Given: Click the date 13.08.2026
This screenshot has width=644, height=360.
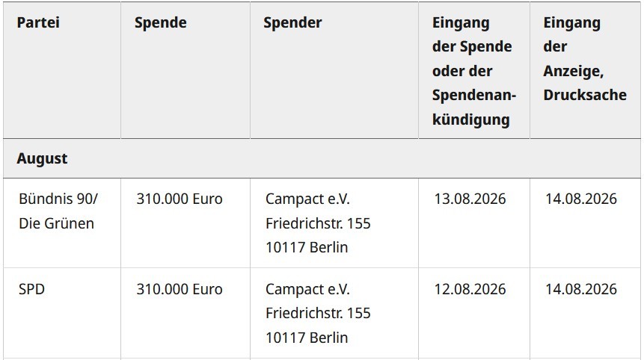Looking at the screenshot, I should click(x=470, y=199).
